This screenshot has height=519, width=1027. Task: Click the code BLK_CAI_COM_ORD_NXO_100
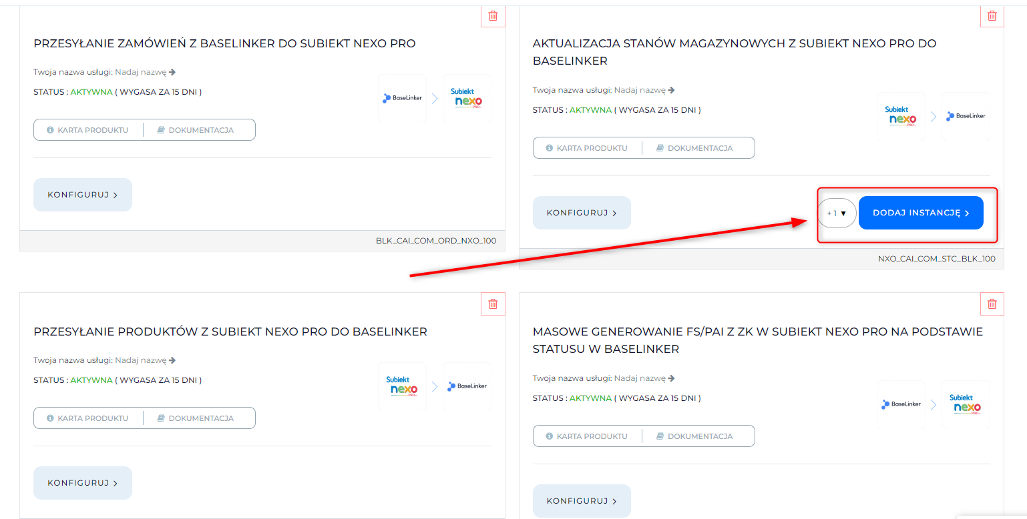point(436,241)
